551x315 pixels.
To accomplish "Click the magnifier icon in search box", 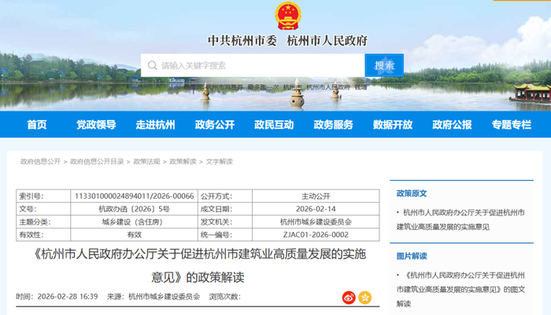I will 152,65.
